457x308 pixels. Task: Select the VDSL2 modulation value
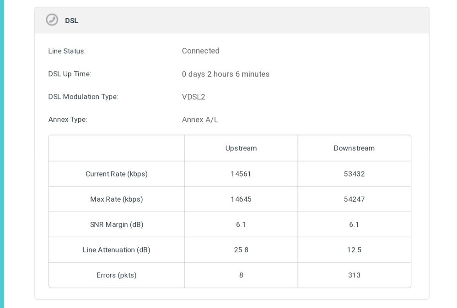coord(194,97)
